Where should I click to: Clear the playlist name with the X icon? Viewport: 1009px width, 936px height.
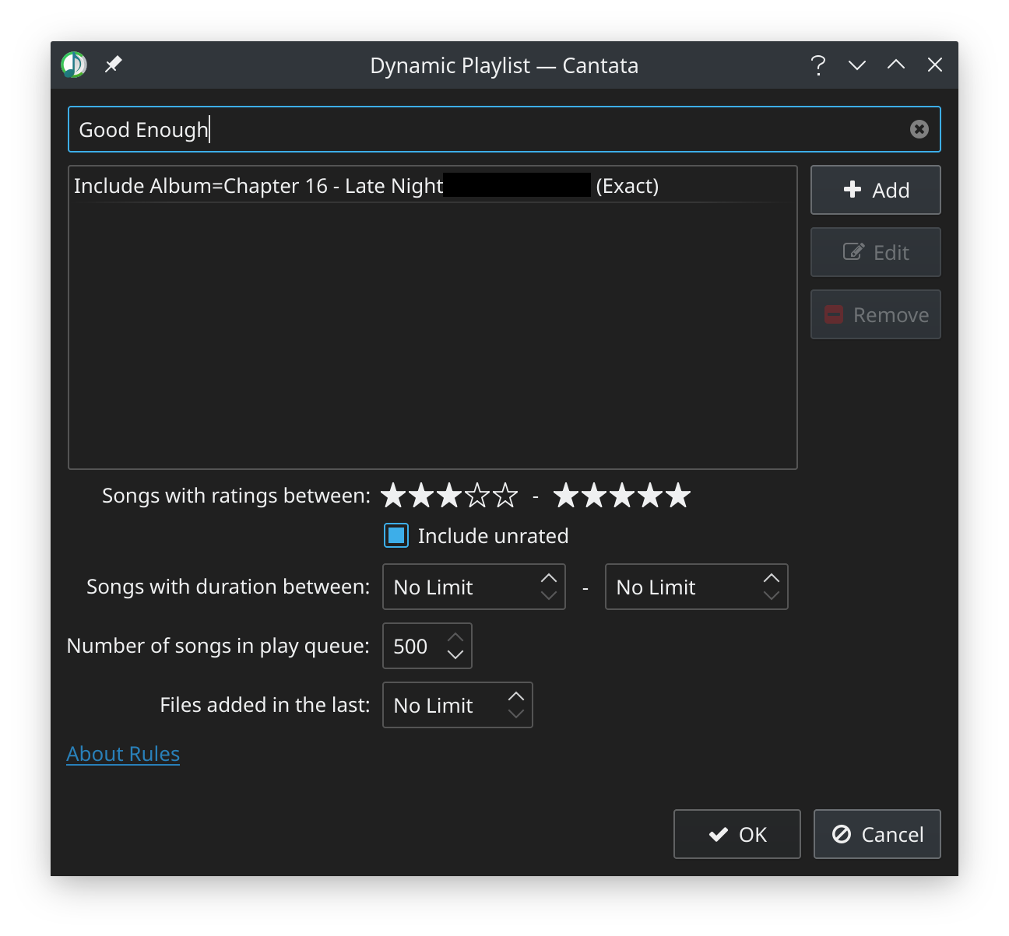[x=919, y=129]
